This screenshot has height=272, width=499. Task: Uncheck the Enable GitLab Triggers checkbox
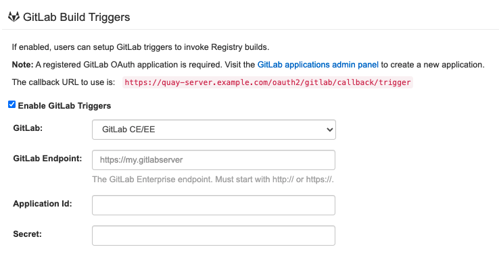[x=11, y=105]
